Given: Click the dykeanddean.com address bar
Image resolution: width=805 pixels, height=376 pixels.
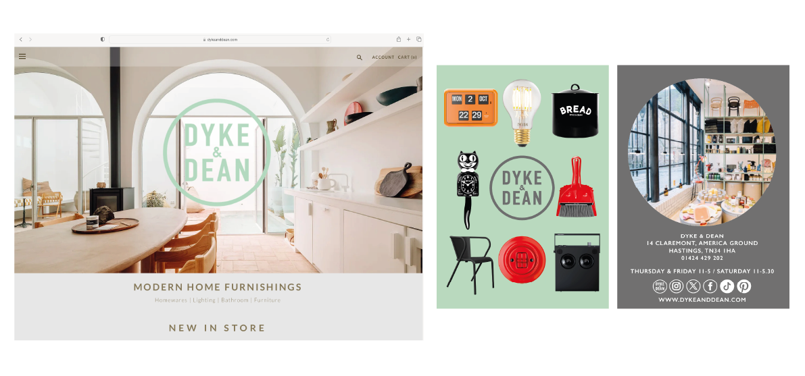Looking at the screenshot, I should pos(220,40).
